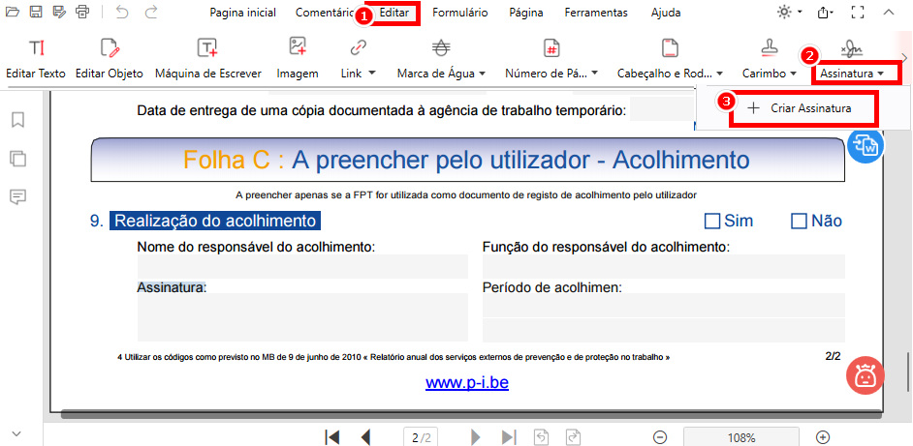913x446 pixels.
Task: Click the Carimbo stamp icon
Action: pos(770,48)
